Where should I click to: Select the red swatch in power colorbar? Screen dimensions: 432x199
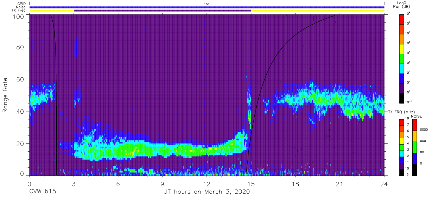pyautogui.click(x=402, y=19)
